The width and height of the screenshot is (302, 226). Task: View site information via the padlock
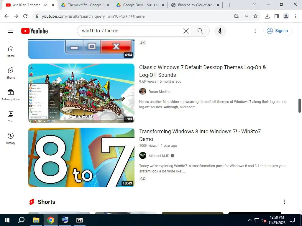click(37, 16)
